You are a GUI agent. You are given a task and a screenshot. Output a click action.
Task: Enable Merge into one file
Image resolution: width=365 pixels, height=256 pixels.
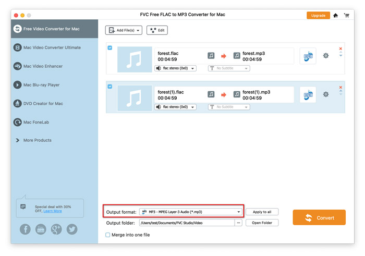pos(108,235)
